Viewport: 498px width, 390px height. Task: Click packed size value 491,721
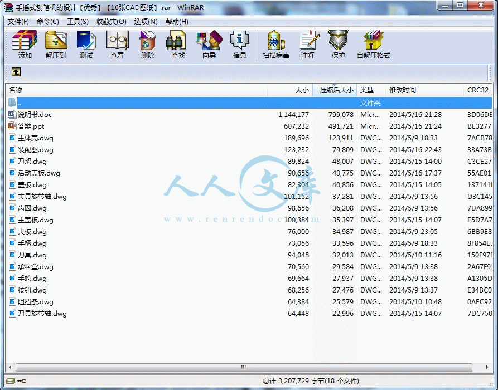(x=341, y=126)
